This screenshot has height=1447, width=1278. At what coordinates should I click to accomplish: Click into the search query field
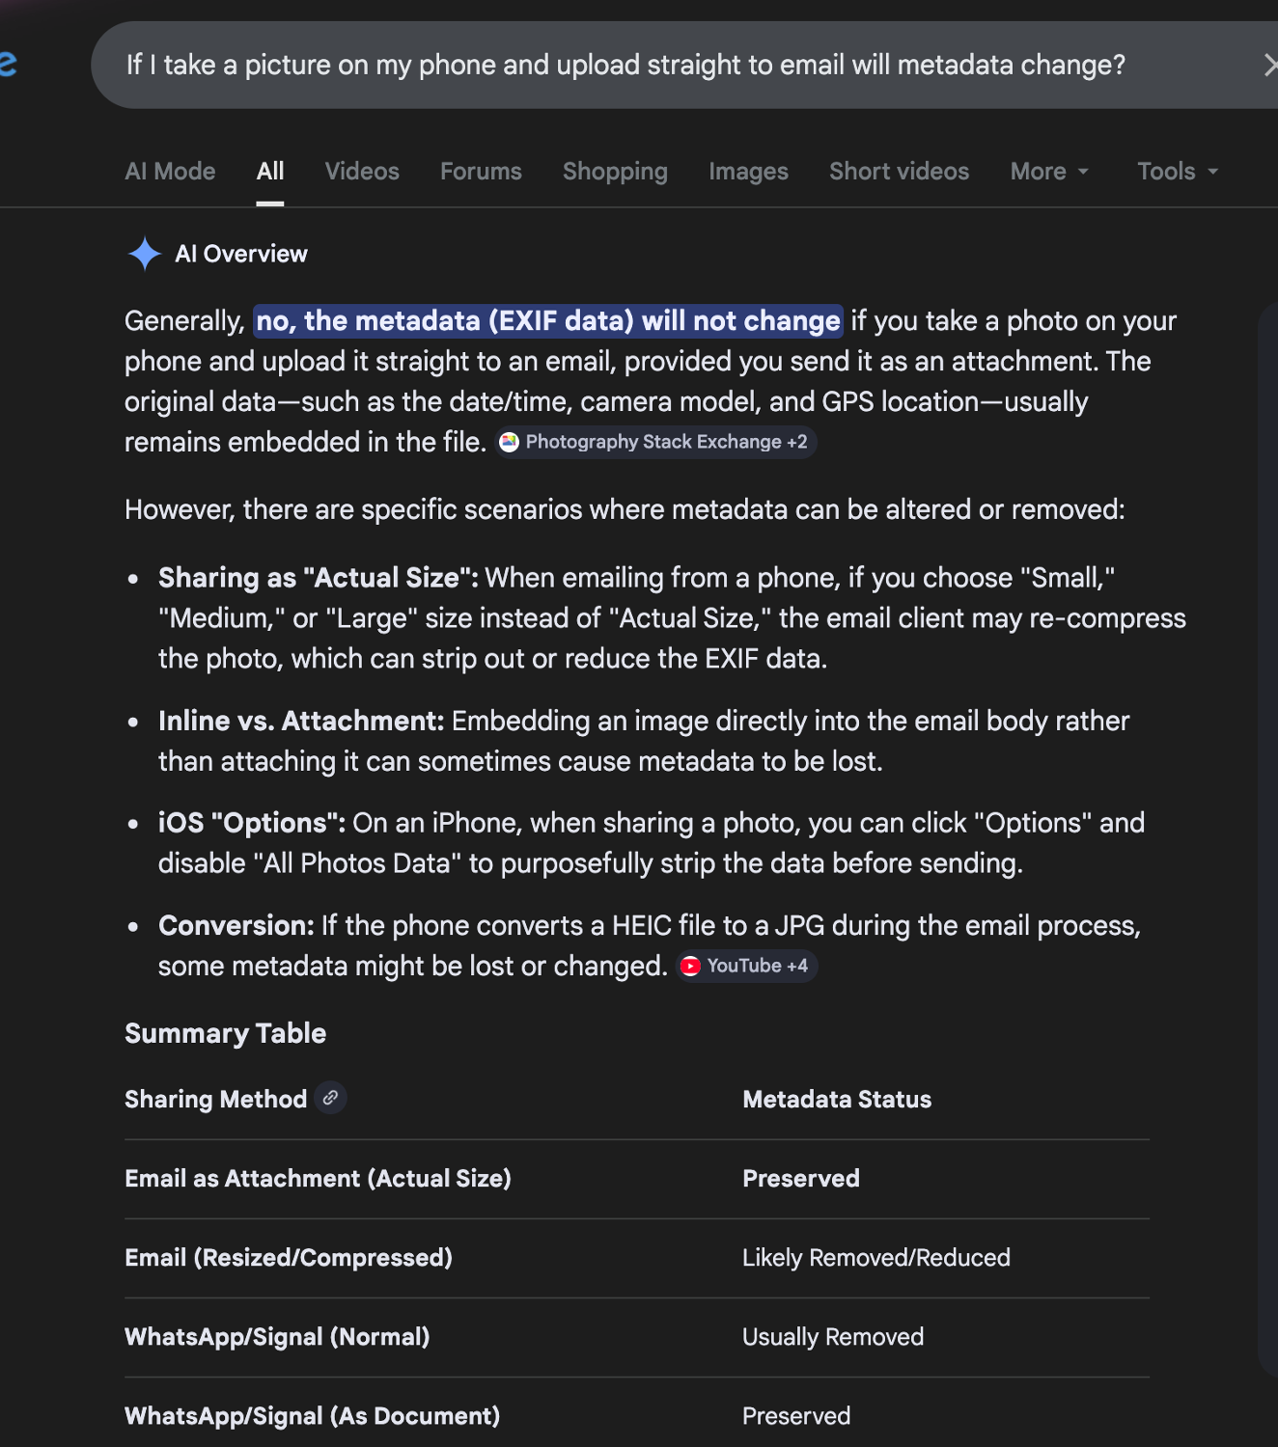(625, 65)
